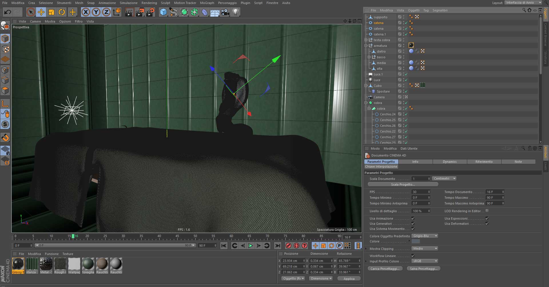Enable LOD Rendering in Editor checkbox

[x=487, y=211]
